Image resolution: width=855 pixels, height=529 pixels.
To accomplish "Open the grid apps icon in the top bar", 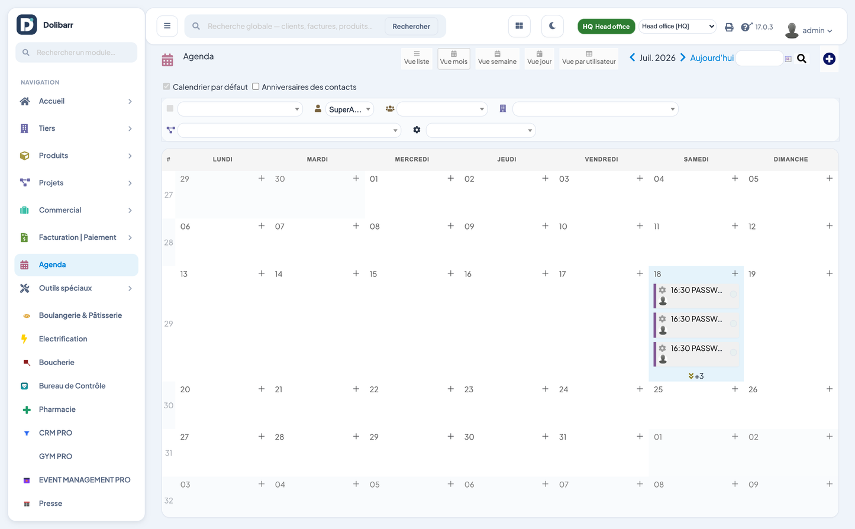I will click(519, 26).
